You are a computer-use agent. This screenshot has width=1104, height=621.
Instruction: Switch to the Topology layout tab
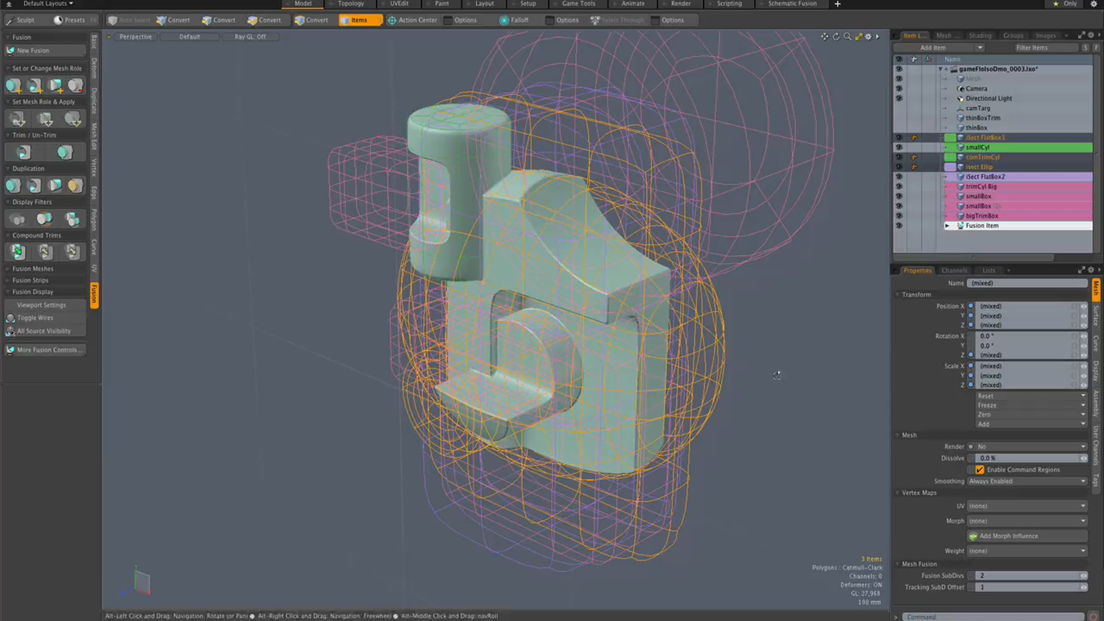351,4
